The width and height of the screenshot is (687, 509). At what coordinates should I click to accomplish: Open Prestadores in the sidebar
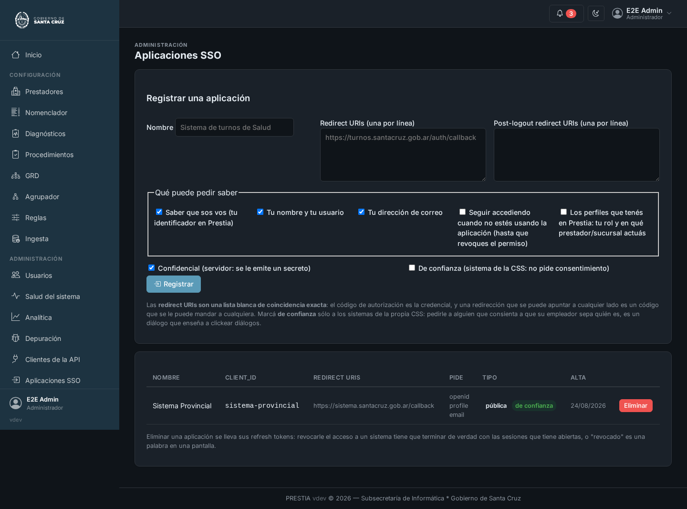click(60, 91)
